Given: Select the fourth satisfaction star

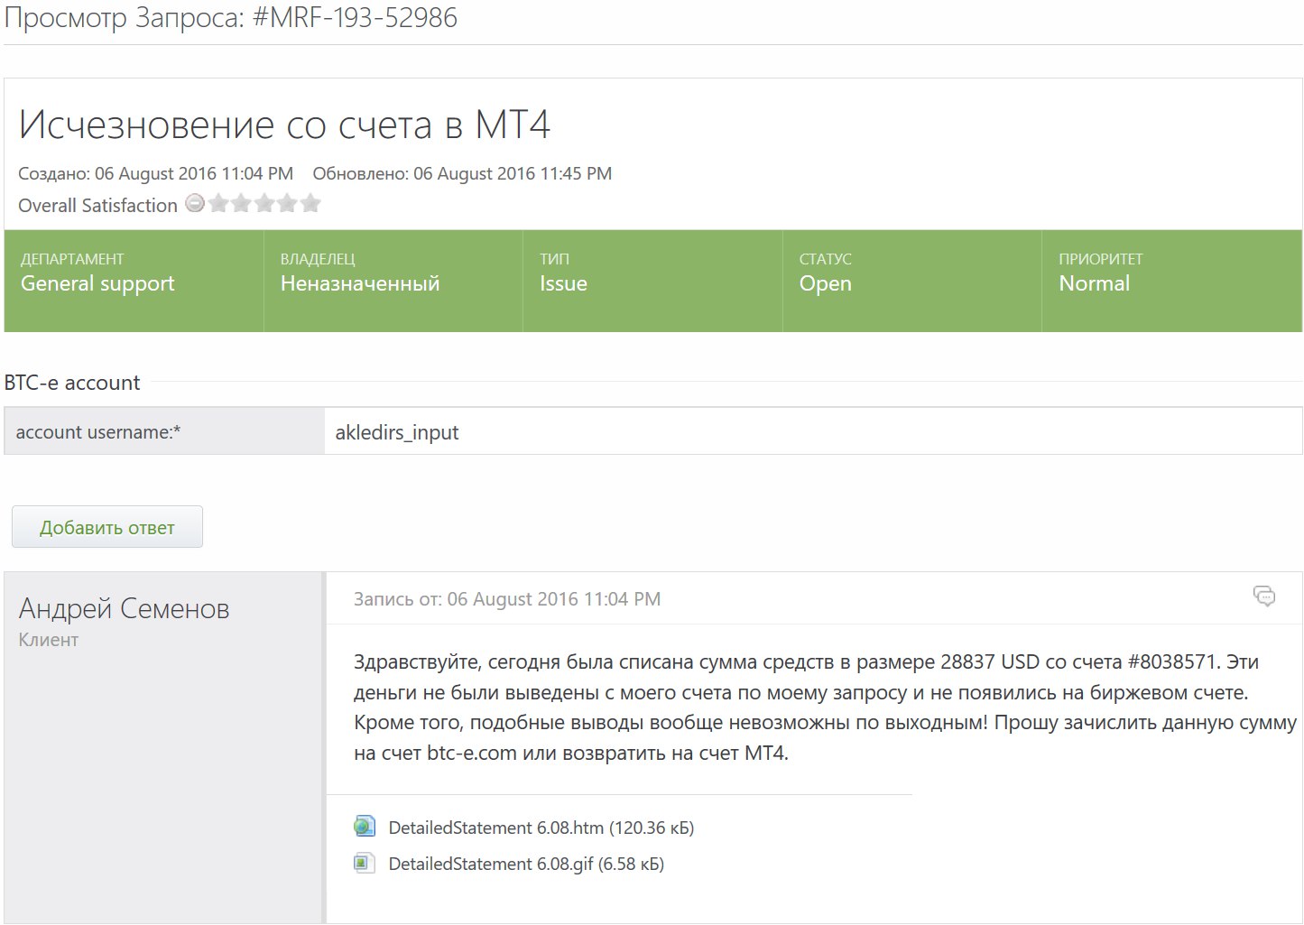Looking at the screenshot, I should click(x=287, y=203).
